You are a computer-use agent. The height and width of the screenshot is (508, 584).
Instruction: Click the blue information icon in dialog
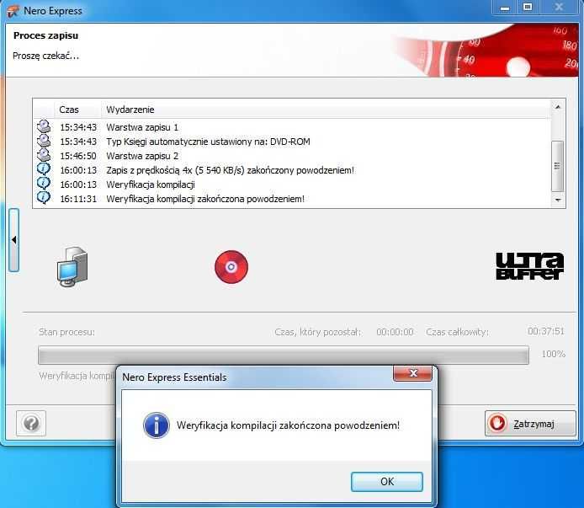coord(157,425)
